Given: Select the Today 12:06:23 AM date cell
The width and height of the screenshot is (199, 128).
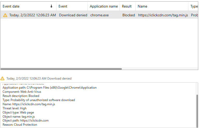Looking at the screenshot, I should (x=32, y=15).
